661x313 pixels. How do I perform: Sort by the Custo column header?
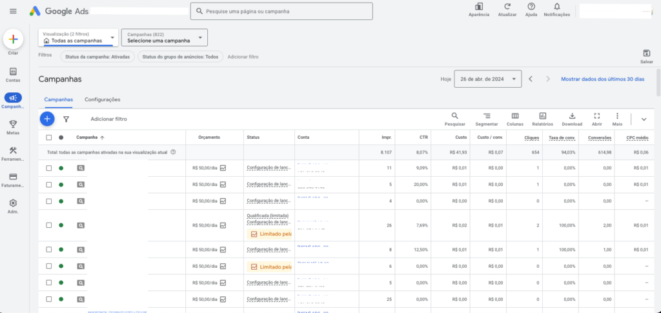coord(461,137)
